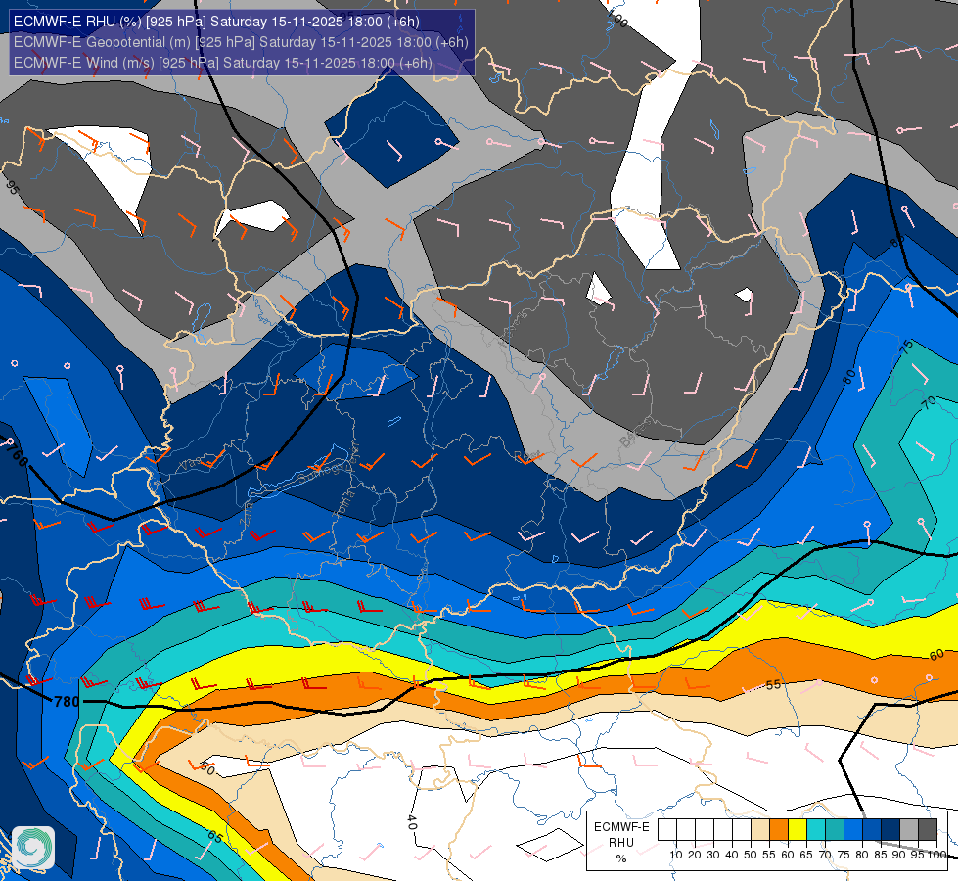Pick the yellow 60-65 legend swatch

coord(798,830)
